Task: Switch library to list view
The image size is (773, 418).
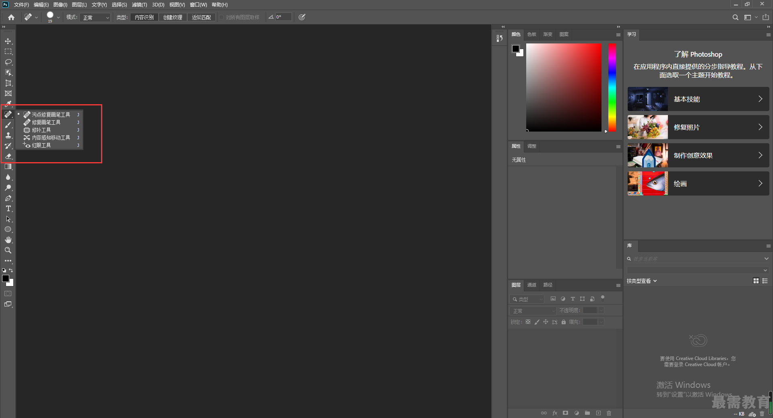Action: [765, 281]
